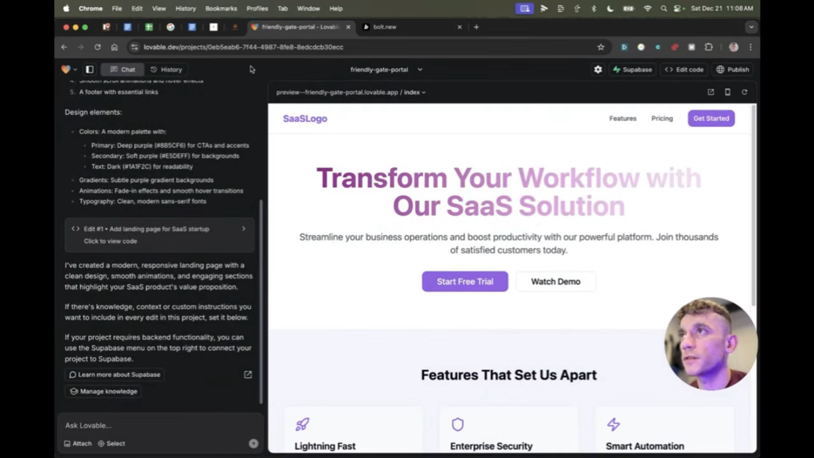Click the Start Free Trial button
Image resolution: width=814 pixels, height=458 pixels.
pos(465,281)
